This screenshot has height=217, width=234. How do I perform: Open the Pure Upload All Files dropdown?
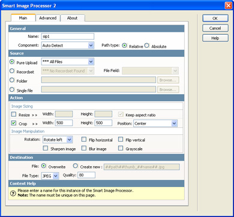(x=68, y=62)
